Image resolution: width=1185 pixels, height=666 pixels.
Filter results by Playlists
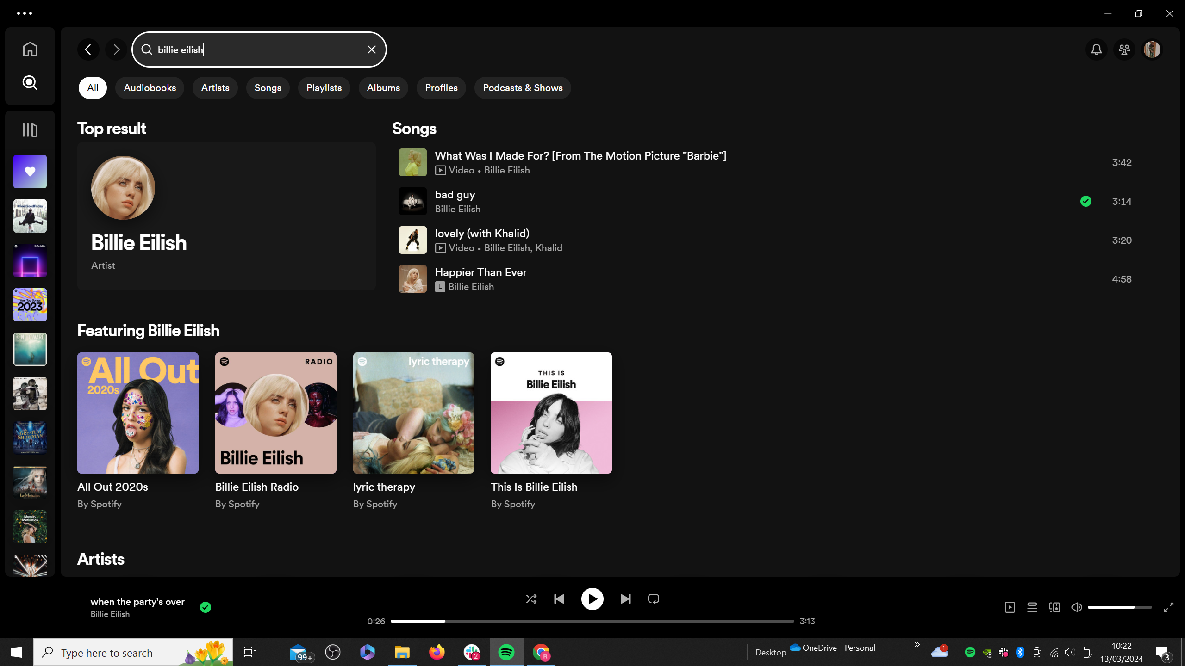coord(324,88)
